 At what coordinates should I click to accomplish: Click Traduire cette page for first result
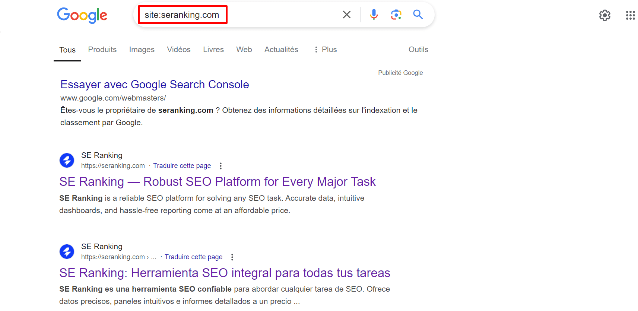[182, 166]
